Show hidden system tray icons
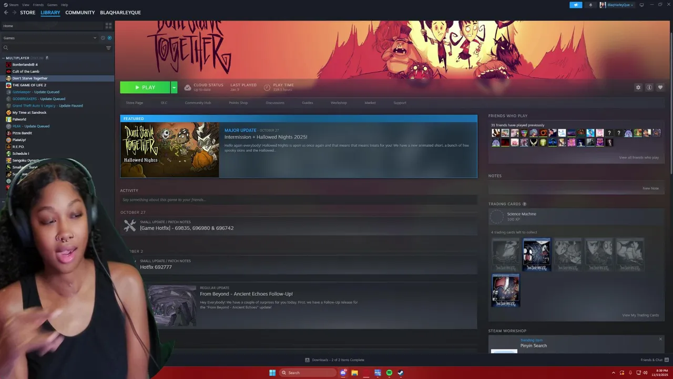This screenshot has height=379, width=673. [613, 373]
